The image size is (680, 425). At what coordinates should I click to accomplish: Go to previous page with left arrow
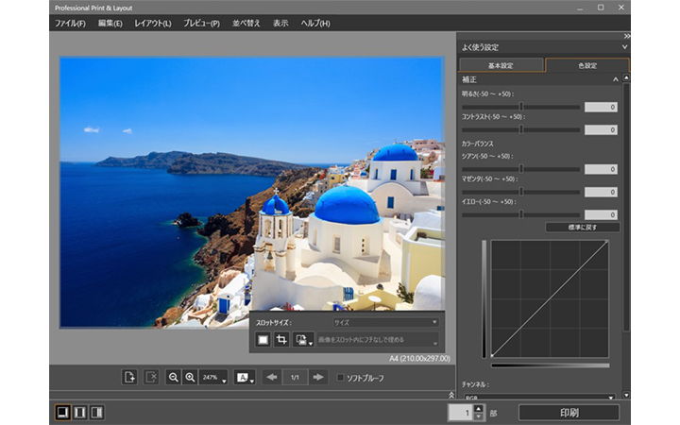point(272,377)
